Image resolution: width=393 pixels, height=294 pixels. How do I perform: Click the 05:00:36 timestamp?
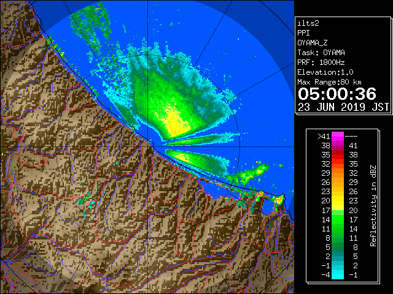point(337,94)
